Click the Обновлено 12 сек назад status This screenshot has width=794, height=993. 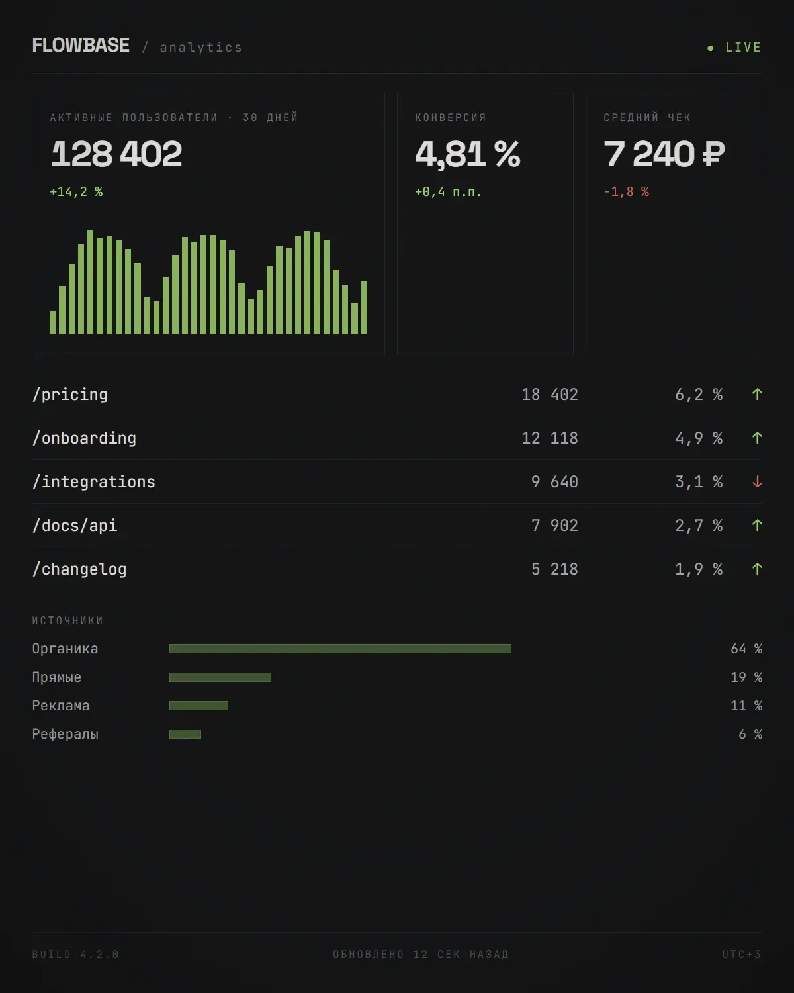click(x=421, y=954)
